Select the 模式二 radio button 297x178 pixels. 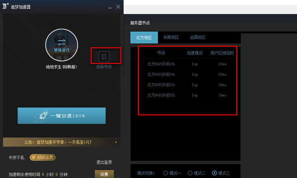tap(190, 173)
